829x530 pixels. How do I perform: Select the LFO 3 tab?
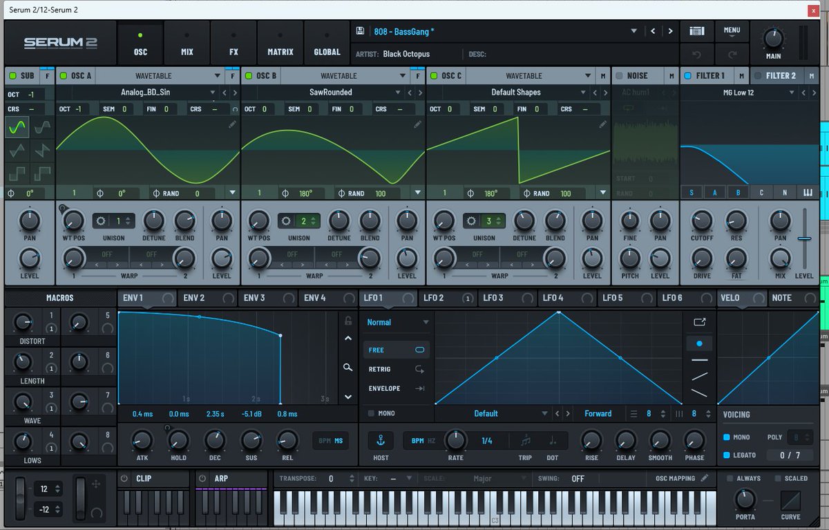[507, 298]
